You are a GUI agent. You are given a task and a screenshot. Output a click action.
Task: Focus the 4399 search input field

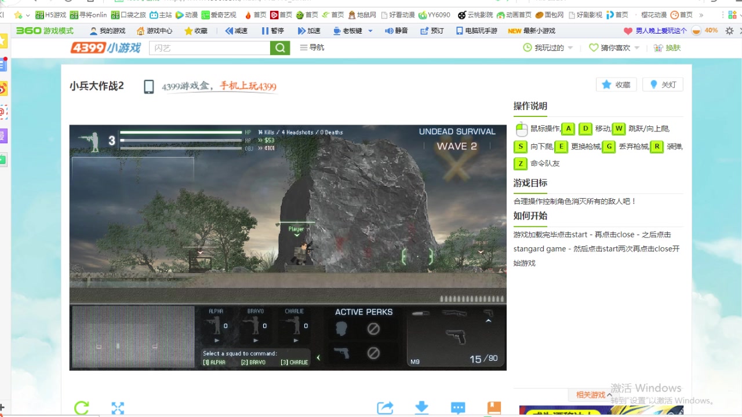(209, 48)
